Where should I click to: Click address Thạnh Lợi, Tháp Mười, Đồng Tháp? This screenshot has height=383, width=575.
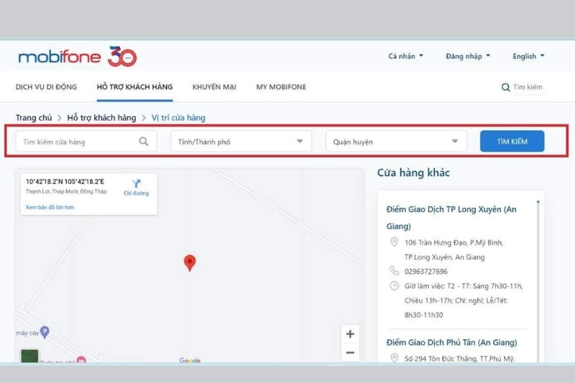point(66,191)
